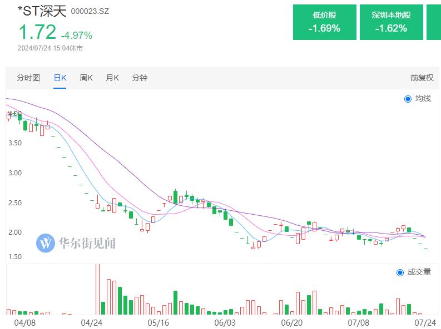
Task: Click the 05/16 date axis label
Action: click(x=158, y=322)
